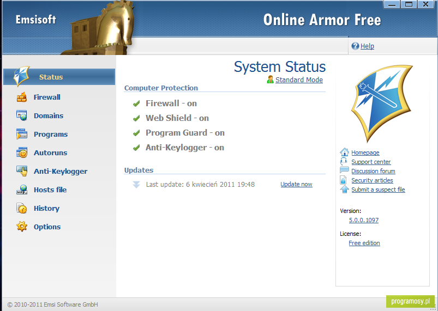Open the Options section
The image size is (438, 311).
47,227
